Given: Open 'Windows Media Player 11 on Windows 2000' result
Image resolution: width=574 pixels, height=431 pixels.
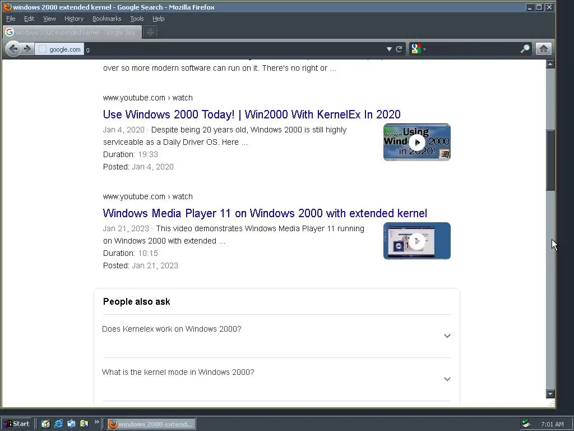Looking at the screenshot, I should [265, 213].
